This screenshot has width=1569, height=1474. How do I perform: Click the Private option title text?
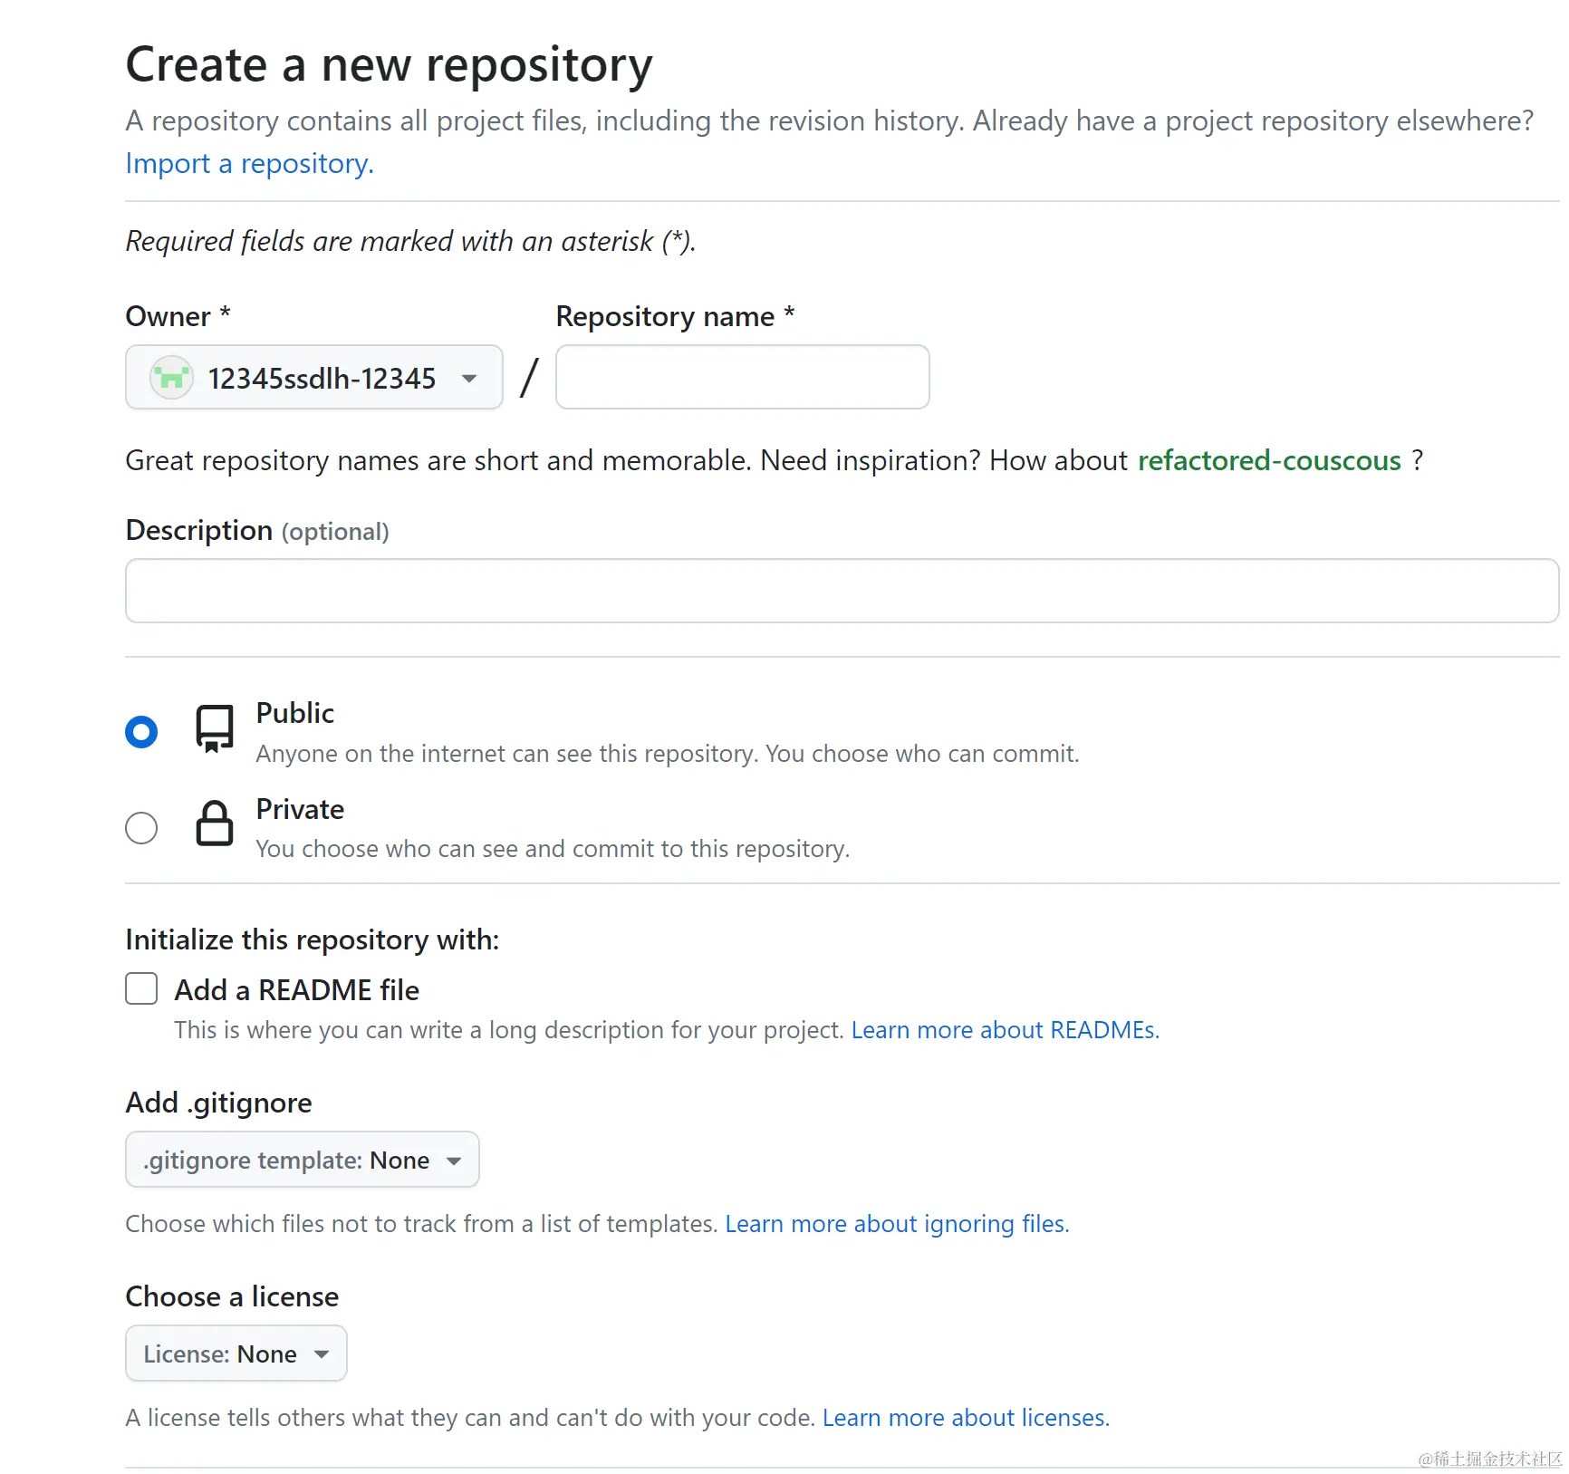pyautogui.click(x=300, y=809)
